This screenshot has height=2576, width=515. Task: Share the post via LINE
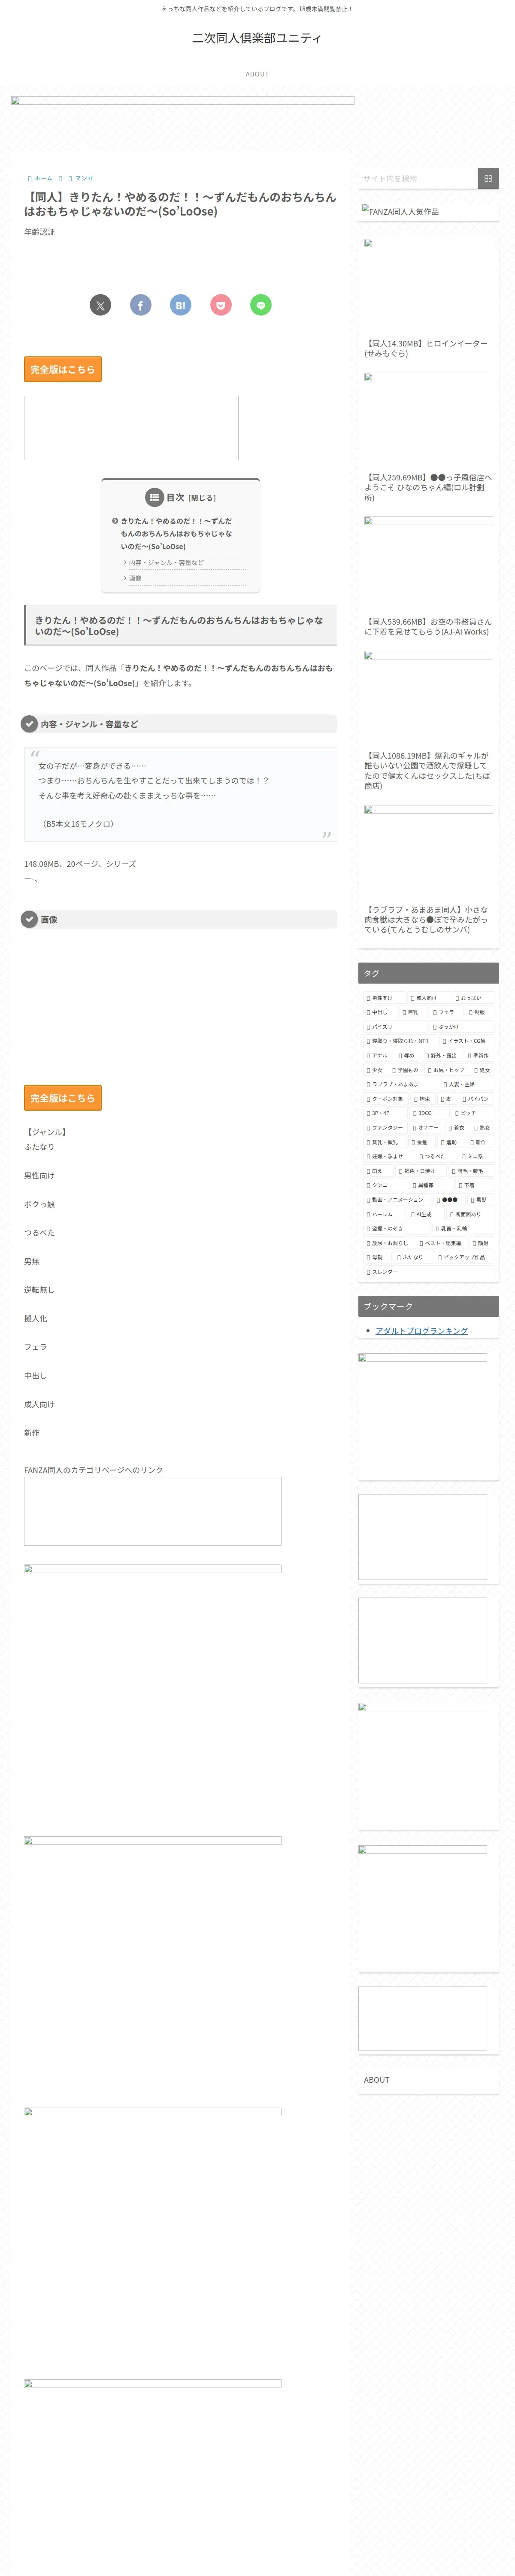(x=261, y=305)
